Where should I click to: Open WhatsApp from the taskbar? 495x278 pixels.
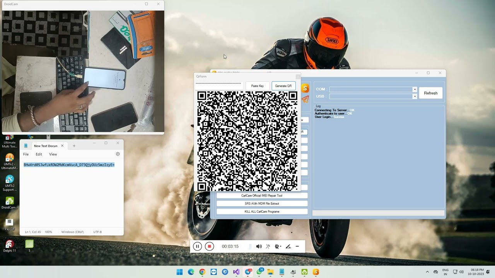(259, 272)
